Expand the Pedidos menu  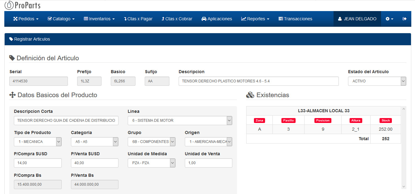[26, 19]
